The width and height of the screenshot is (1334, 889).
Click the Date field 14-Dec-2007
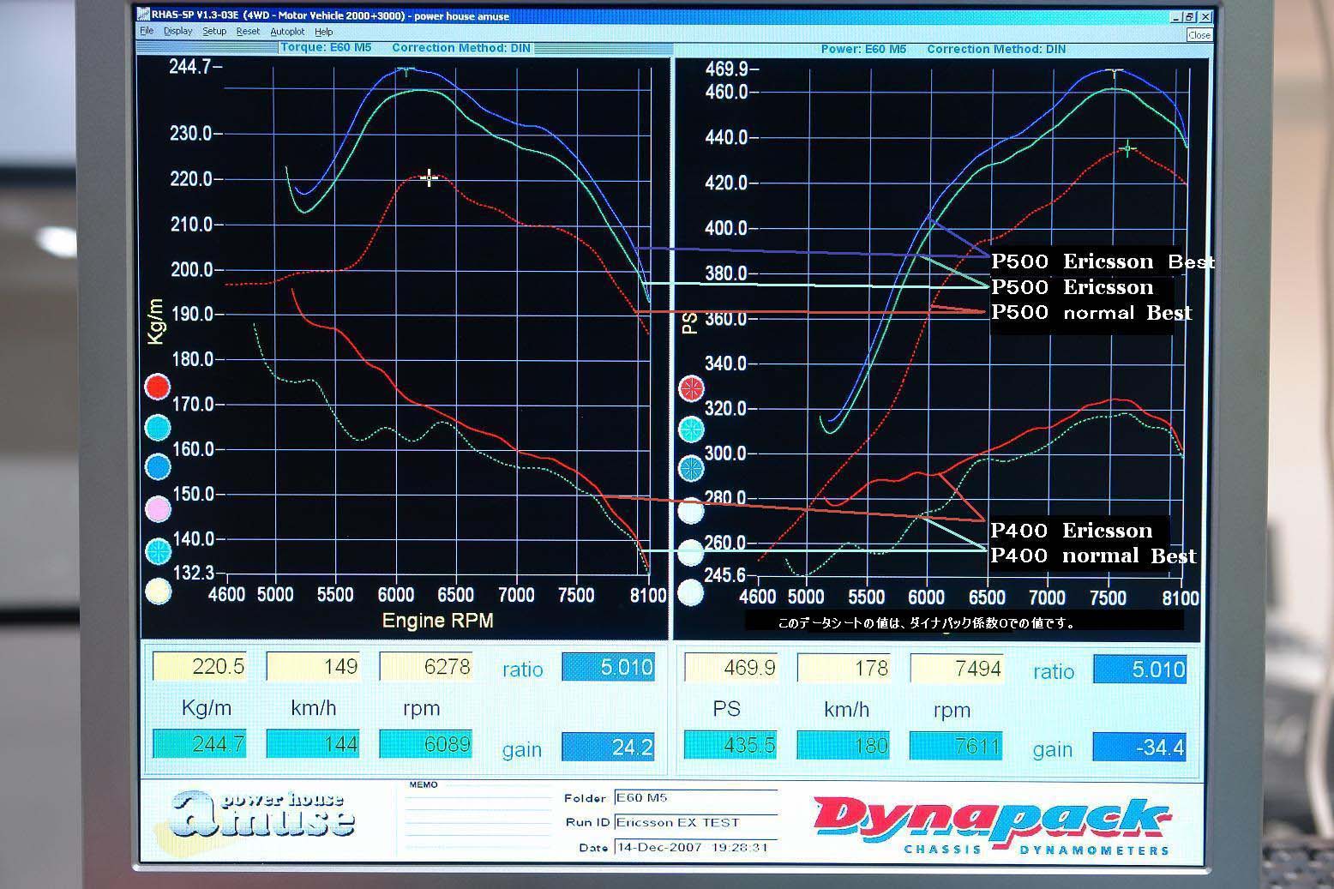(695, 847)
